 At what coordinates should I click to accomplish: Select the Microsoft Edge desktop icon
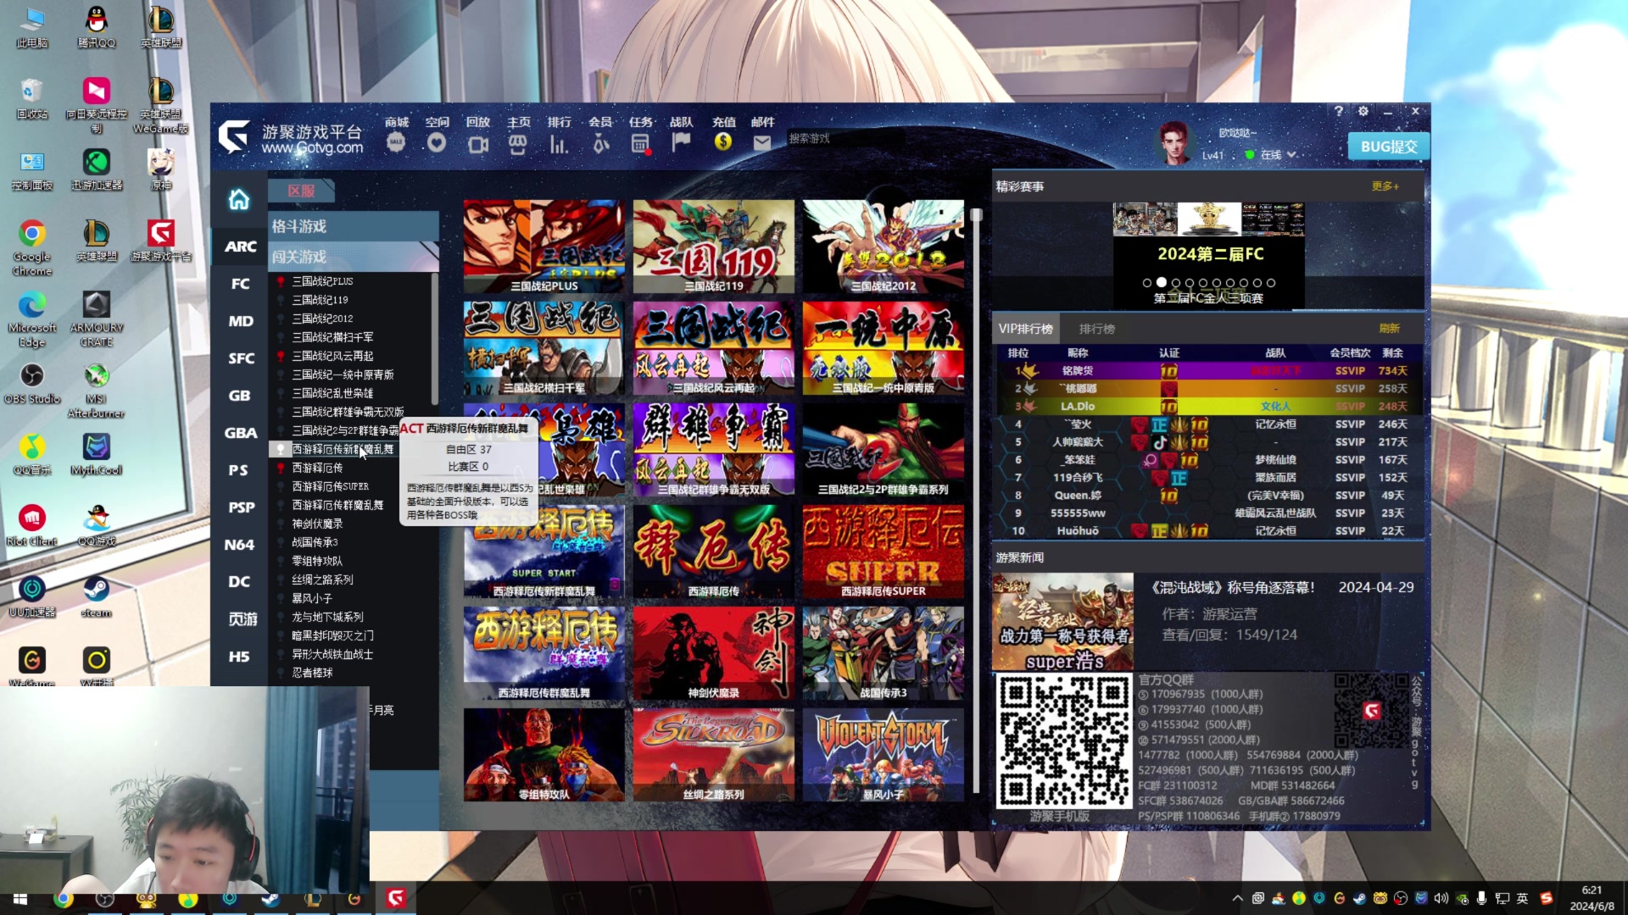pyautogui.click(x=32, y=319)
